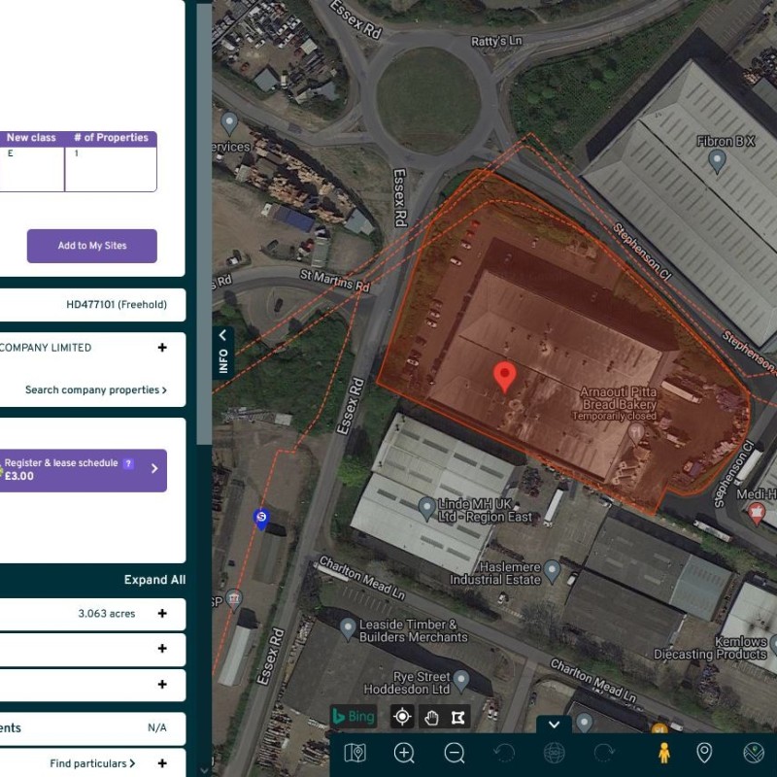Click the zoom in magnifier icon
Image resolution: width=777 pixels, height=777 pixels.
[x=404, y=753]
